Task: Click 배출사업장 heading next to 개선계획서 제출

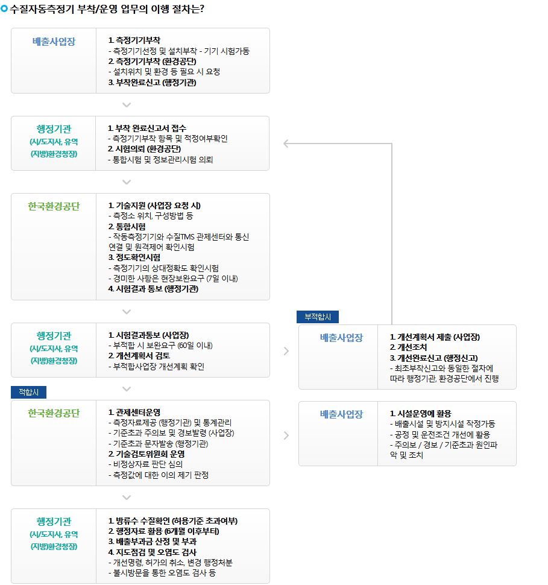Action: click(341, 338)
